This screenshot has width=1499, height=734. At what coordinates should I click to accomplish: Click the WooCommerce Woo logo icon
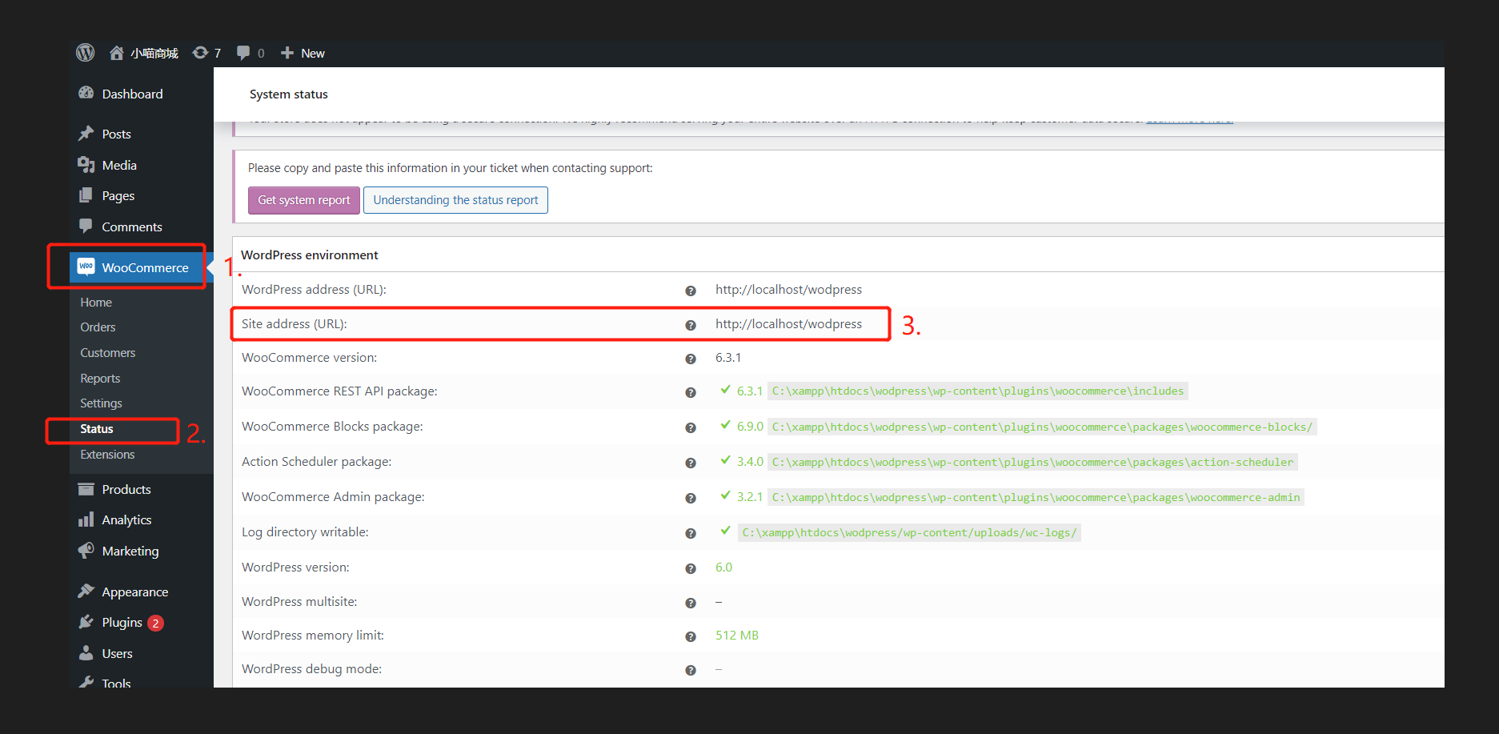86,267
